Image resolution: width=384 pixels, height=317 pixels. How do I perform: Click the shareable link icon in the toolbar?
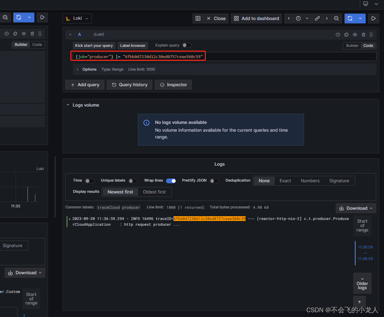317,18
